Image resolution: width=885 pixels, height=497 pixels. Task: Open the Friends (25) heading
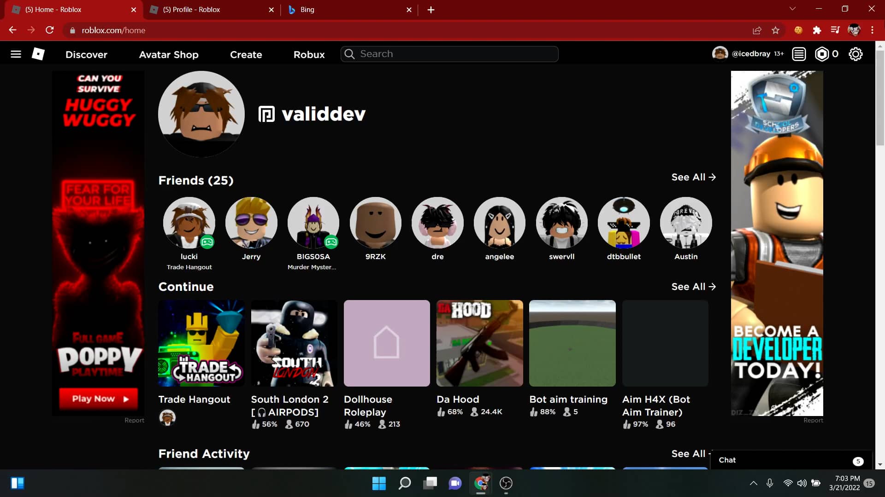click(196, 180)
